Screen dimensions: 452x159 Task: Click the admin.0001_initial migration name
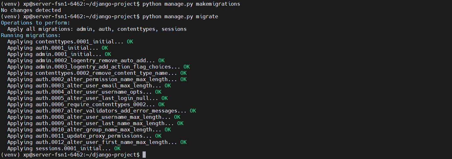click(x=67, y=54)
